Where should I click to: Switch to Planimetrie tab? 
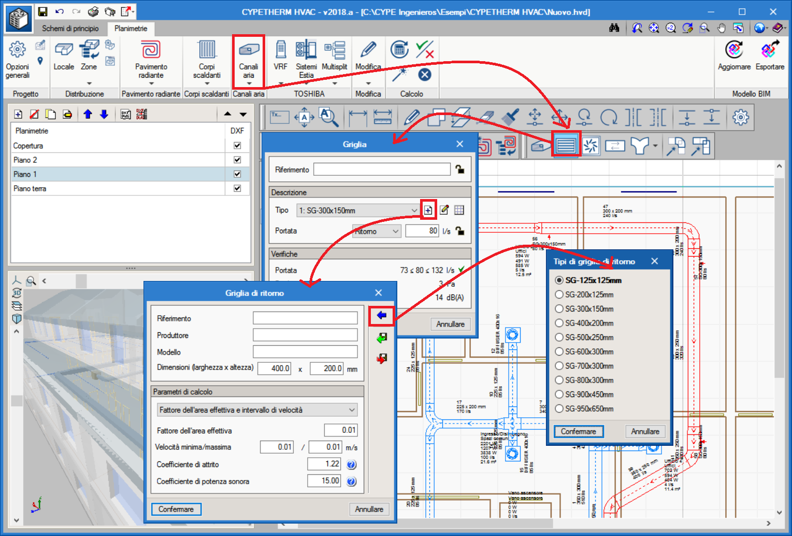click(x=131, y=29)
